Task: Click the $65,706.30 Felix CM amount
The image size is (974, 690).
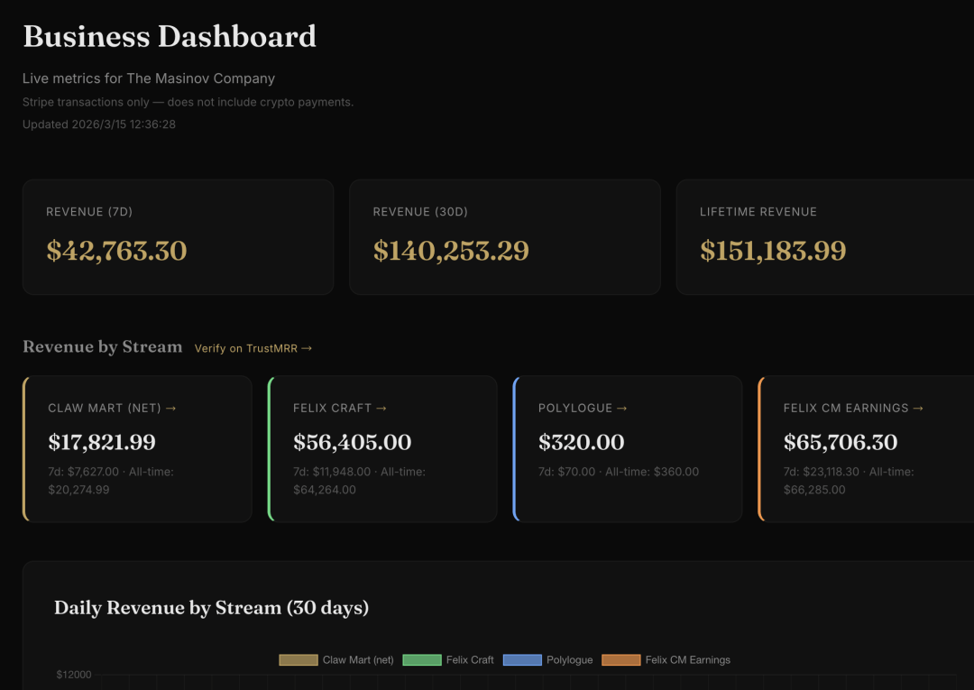Action: (x=841, y=443)
